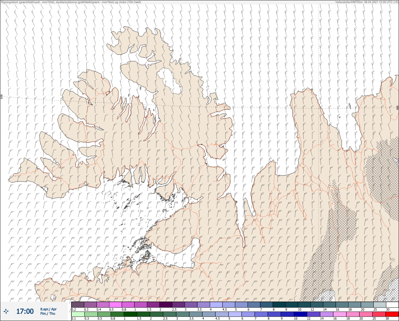
Task: Select the navy blue 10 swatch, lower row
Action: 300,314
